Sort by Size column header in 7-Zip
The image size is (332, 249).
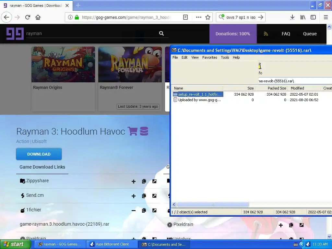pos(239,88)
